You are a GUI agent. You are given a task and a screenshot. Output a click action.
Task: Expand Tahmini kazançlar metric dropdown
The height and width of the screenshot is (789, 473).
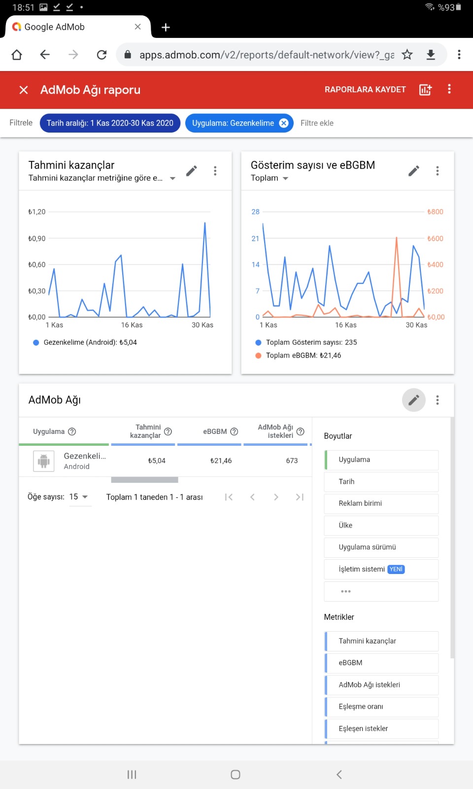pyautogui.click(x=172, y=179)
